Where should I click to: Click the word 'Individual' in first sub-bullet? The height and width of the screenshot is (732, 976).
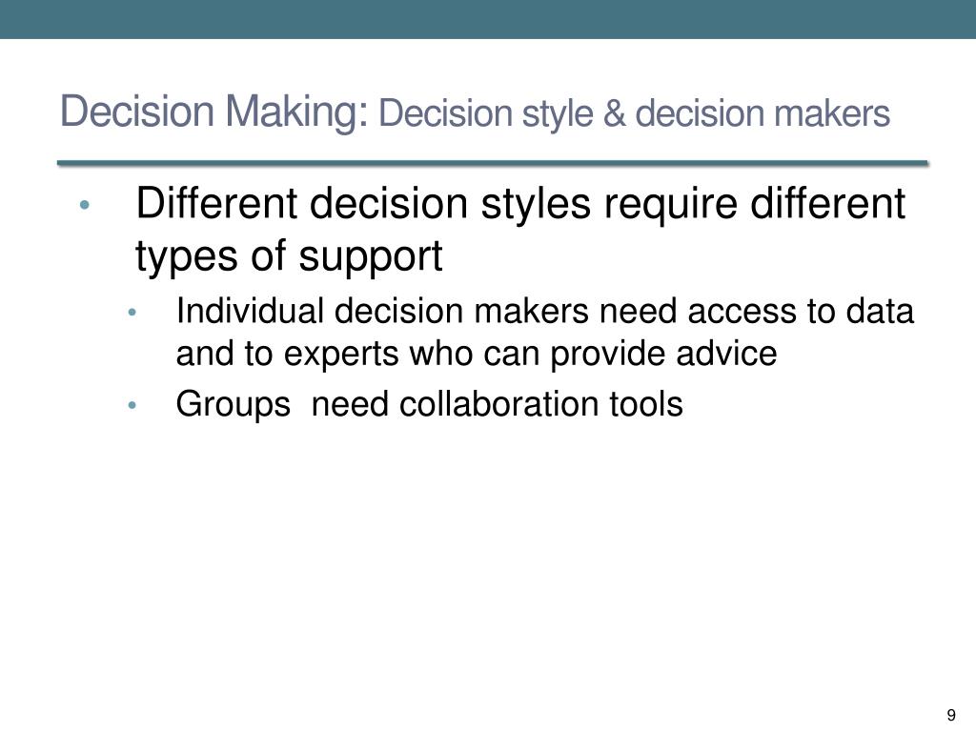tap(250, 311)
